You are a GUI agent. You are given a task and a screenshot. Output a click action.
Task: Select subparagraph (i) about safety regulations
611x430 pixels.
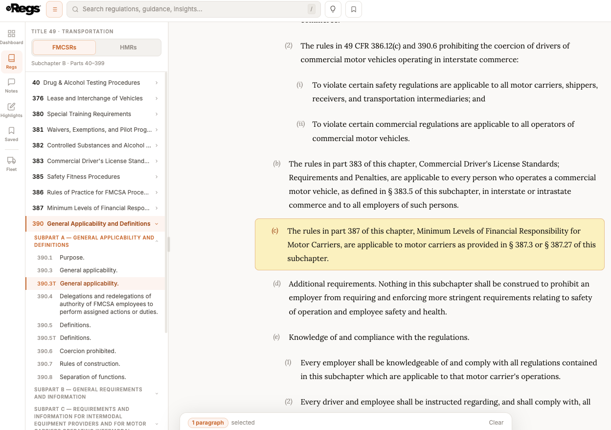pos(447,92)
